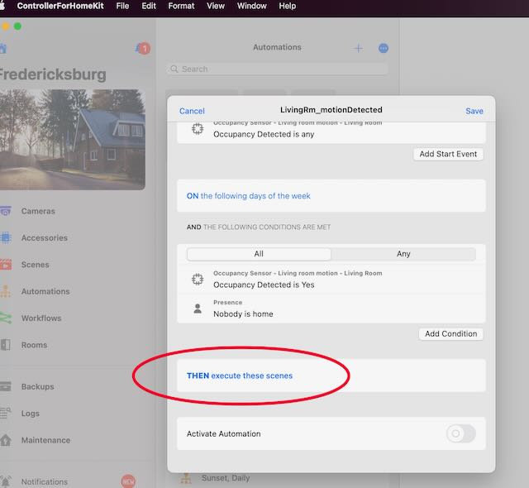Click the sensor icon beside Occupancy Detected is any
The image size is (529, 488).
198,129
